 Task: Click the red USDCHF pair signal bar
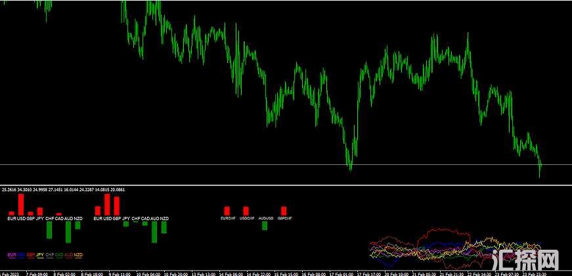246,210
